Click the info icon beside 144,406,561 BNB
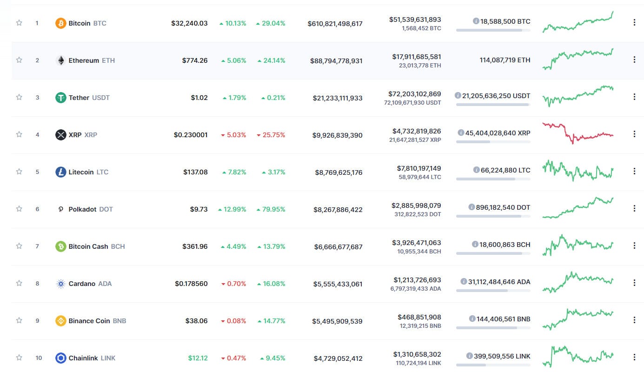 pos(472,319)
